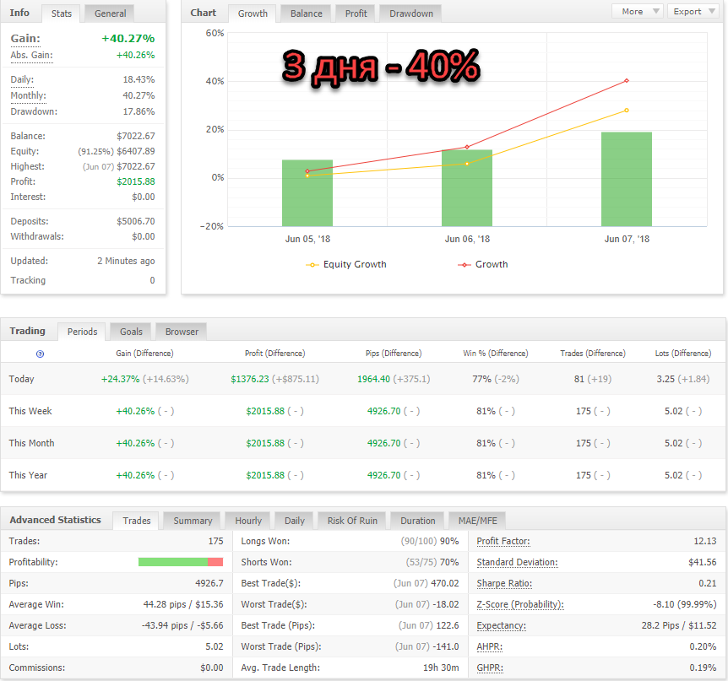Click the Jun 07 yellow Equity Growth point

(627, 111)
